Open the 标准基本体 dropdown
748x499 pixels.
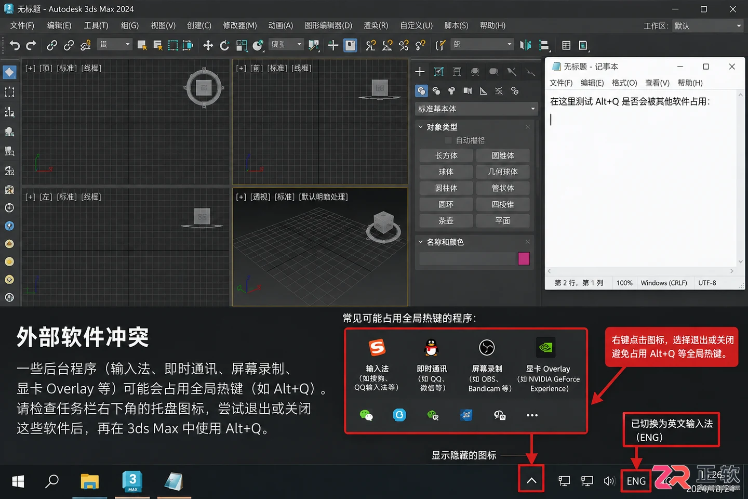point(476,109)
